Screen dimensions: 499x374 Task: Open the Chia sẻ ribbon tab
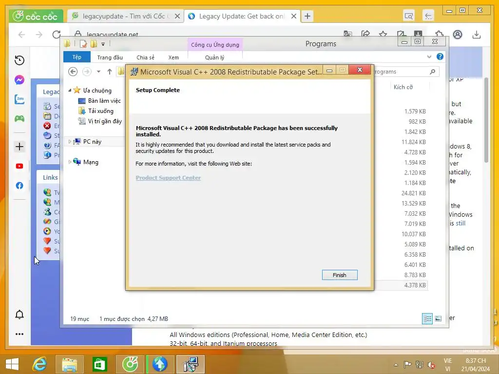[x=145, y=57]
